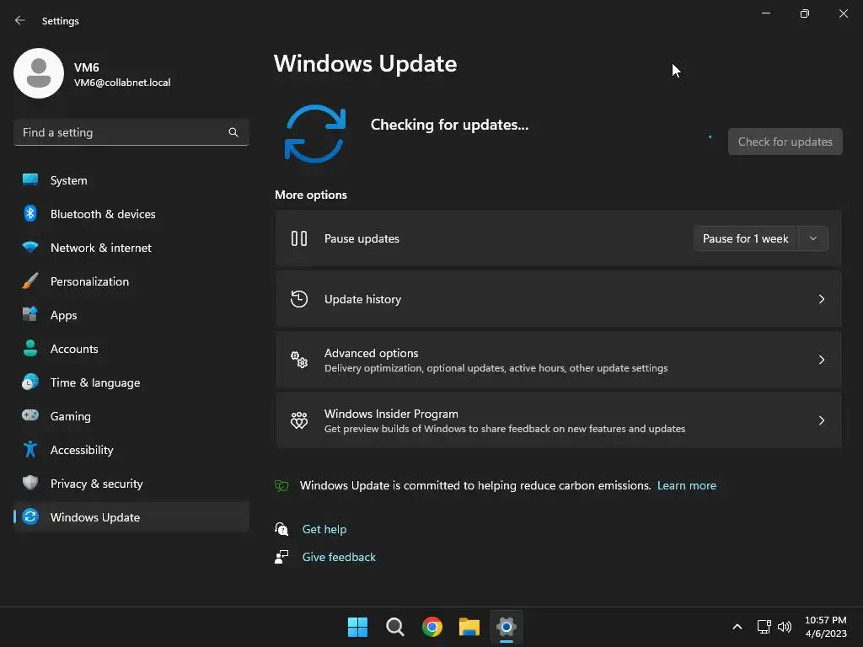Click the Get help headset icon
The image size is (863, 647).
(281, 529)
